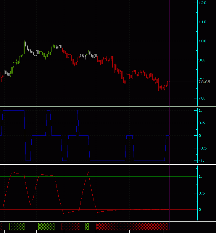216x233 pixels.
Task: Click the long red hatched signal block
Action: coord(132,227)
